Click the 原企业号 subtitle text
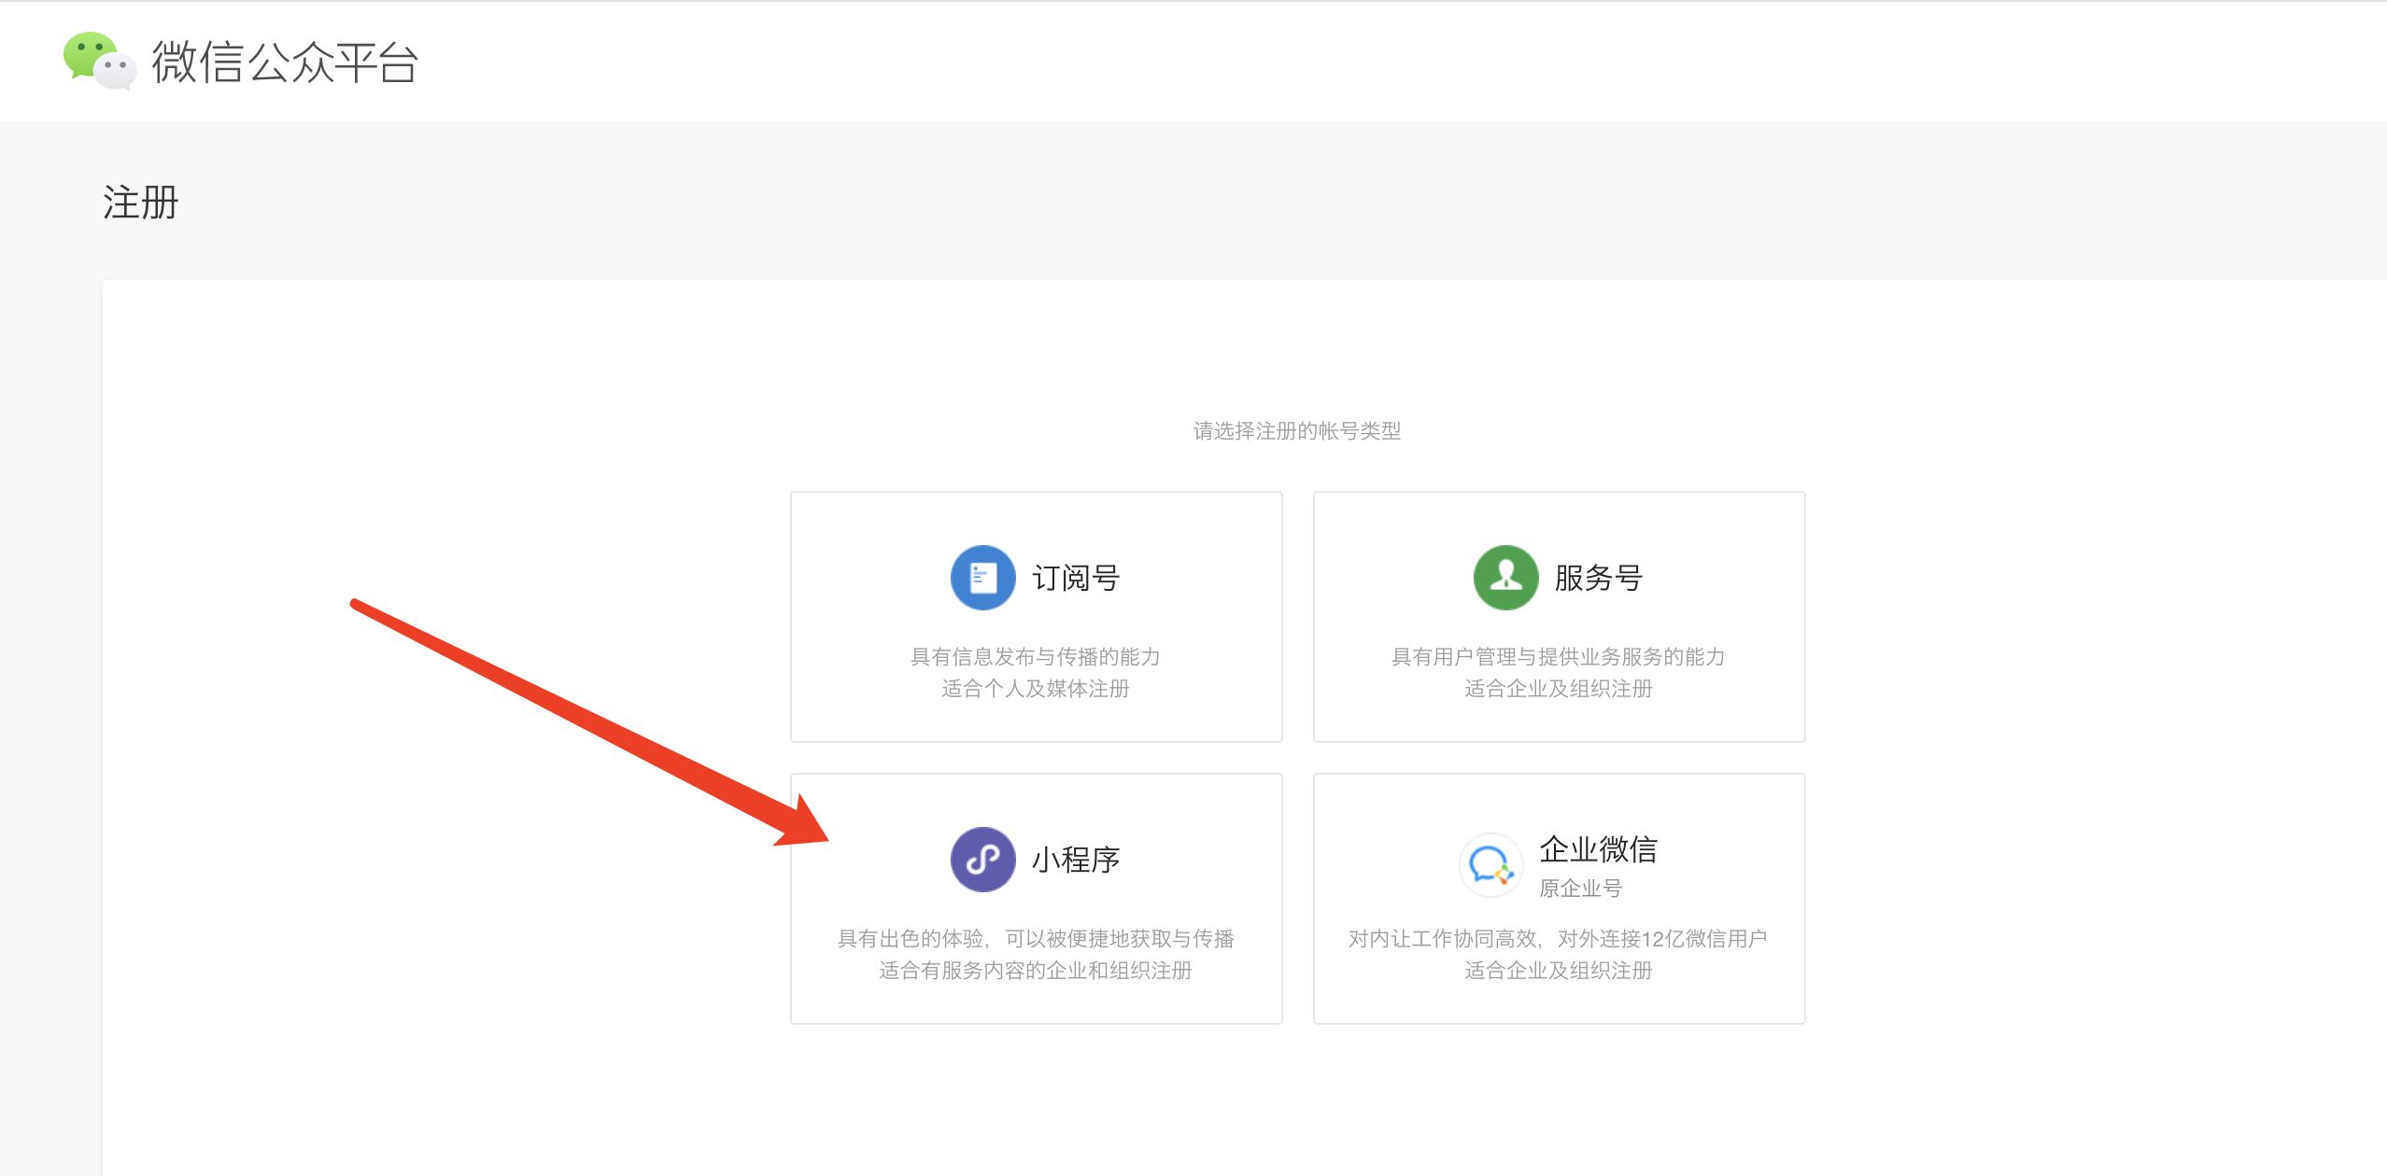2387x1176 pixels. pyautogui.click(x=1580, y=888)
